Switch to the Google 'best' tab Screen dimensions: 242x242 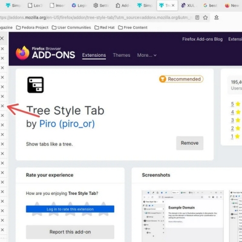[x=211, y=5]
